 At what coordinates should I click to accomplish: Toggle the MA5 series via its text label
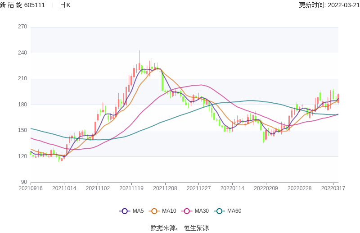click(138, 211)
